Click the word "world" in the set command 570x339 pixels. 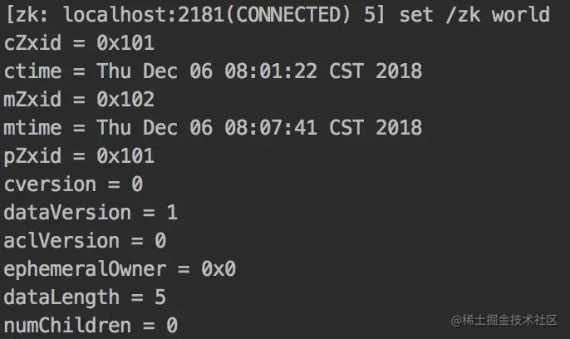tap(519, 14)
